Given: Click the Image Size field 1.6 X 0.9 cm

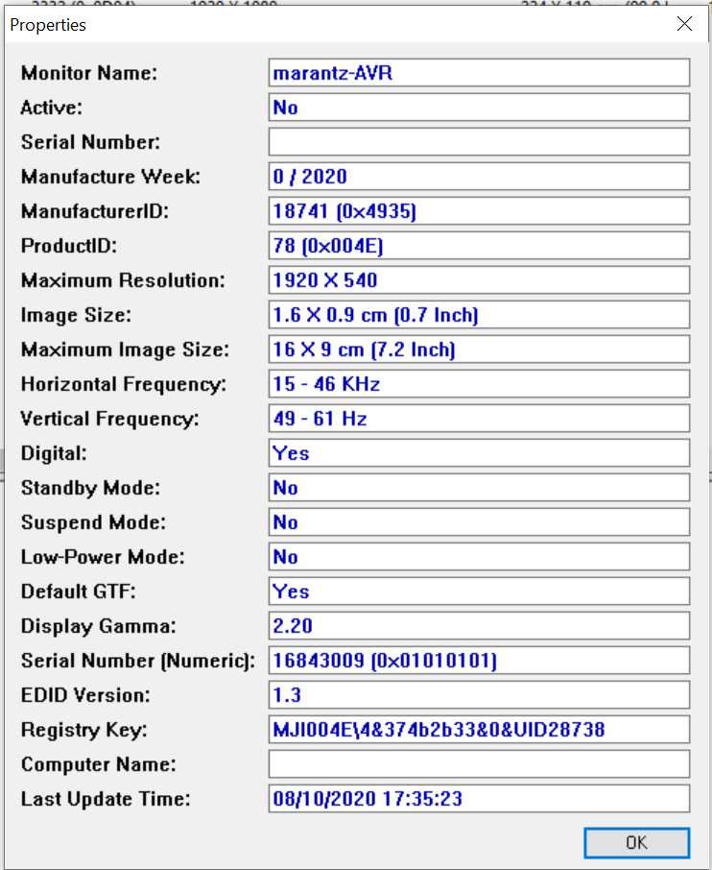Looking at the screenshot, I should click(x=479, y=315).
